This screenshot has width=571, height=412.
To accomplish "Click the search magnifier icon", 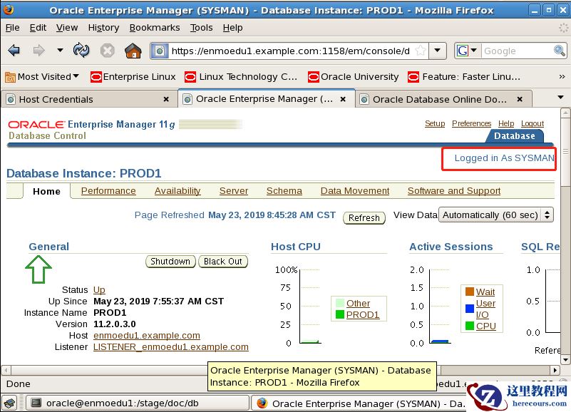I will pyautogui.click(x=560, y=51).
